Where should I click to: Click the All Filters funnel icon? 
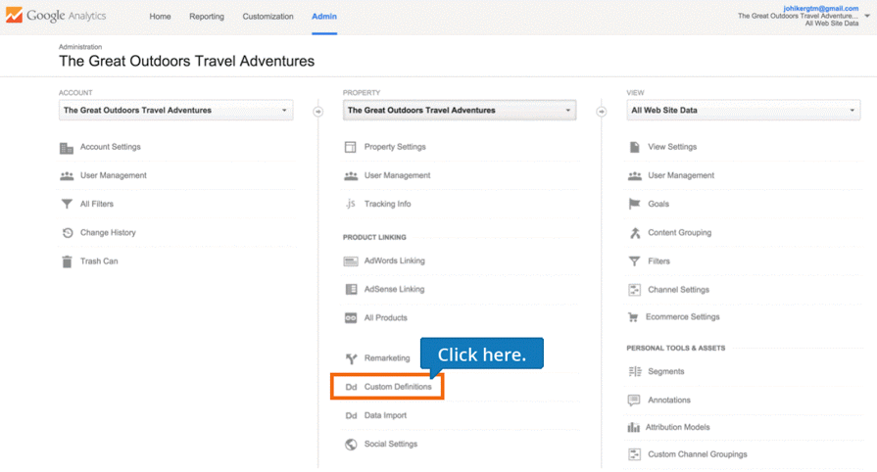coord(67,204)
